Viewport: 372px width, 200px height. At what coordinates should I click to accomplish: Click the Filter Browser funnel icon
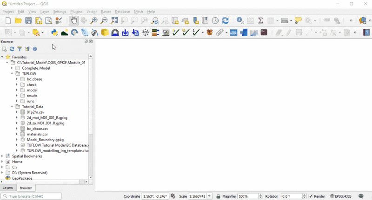pyautogui.click(x=20, y=49)
